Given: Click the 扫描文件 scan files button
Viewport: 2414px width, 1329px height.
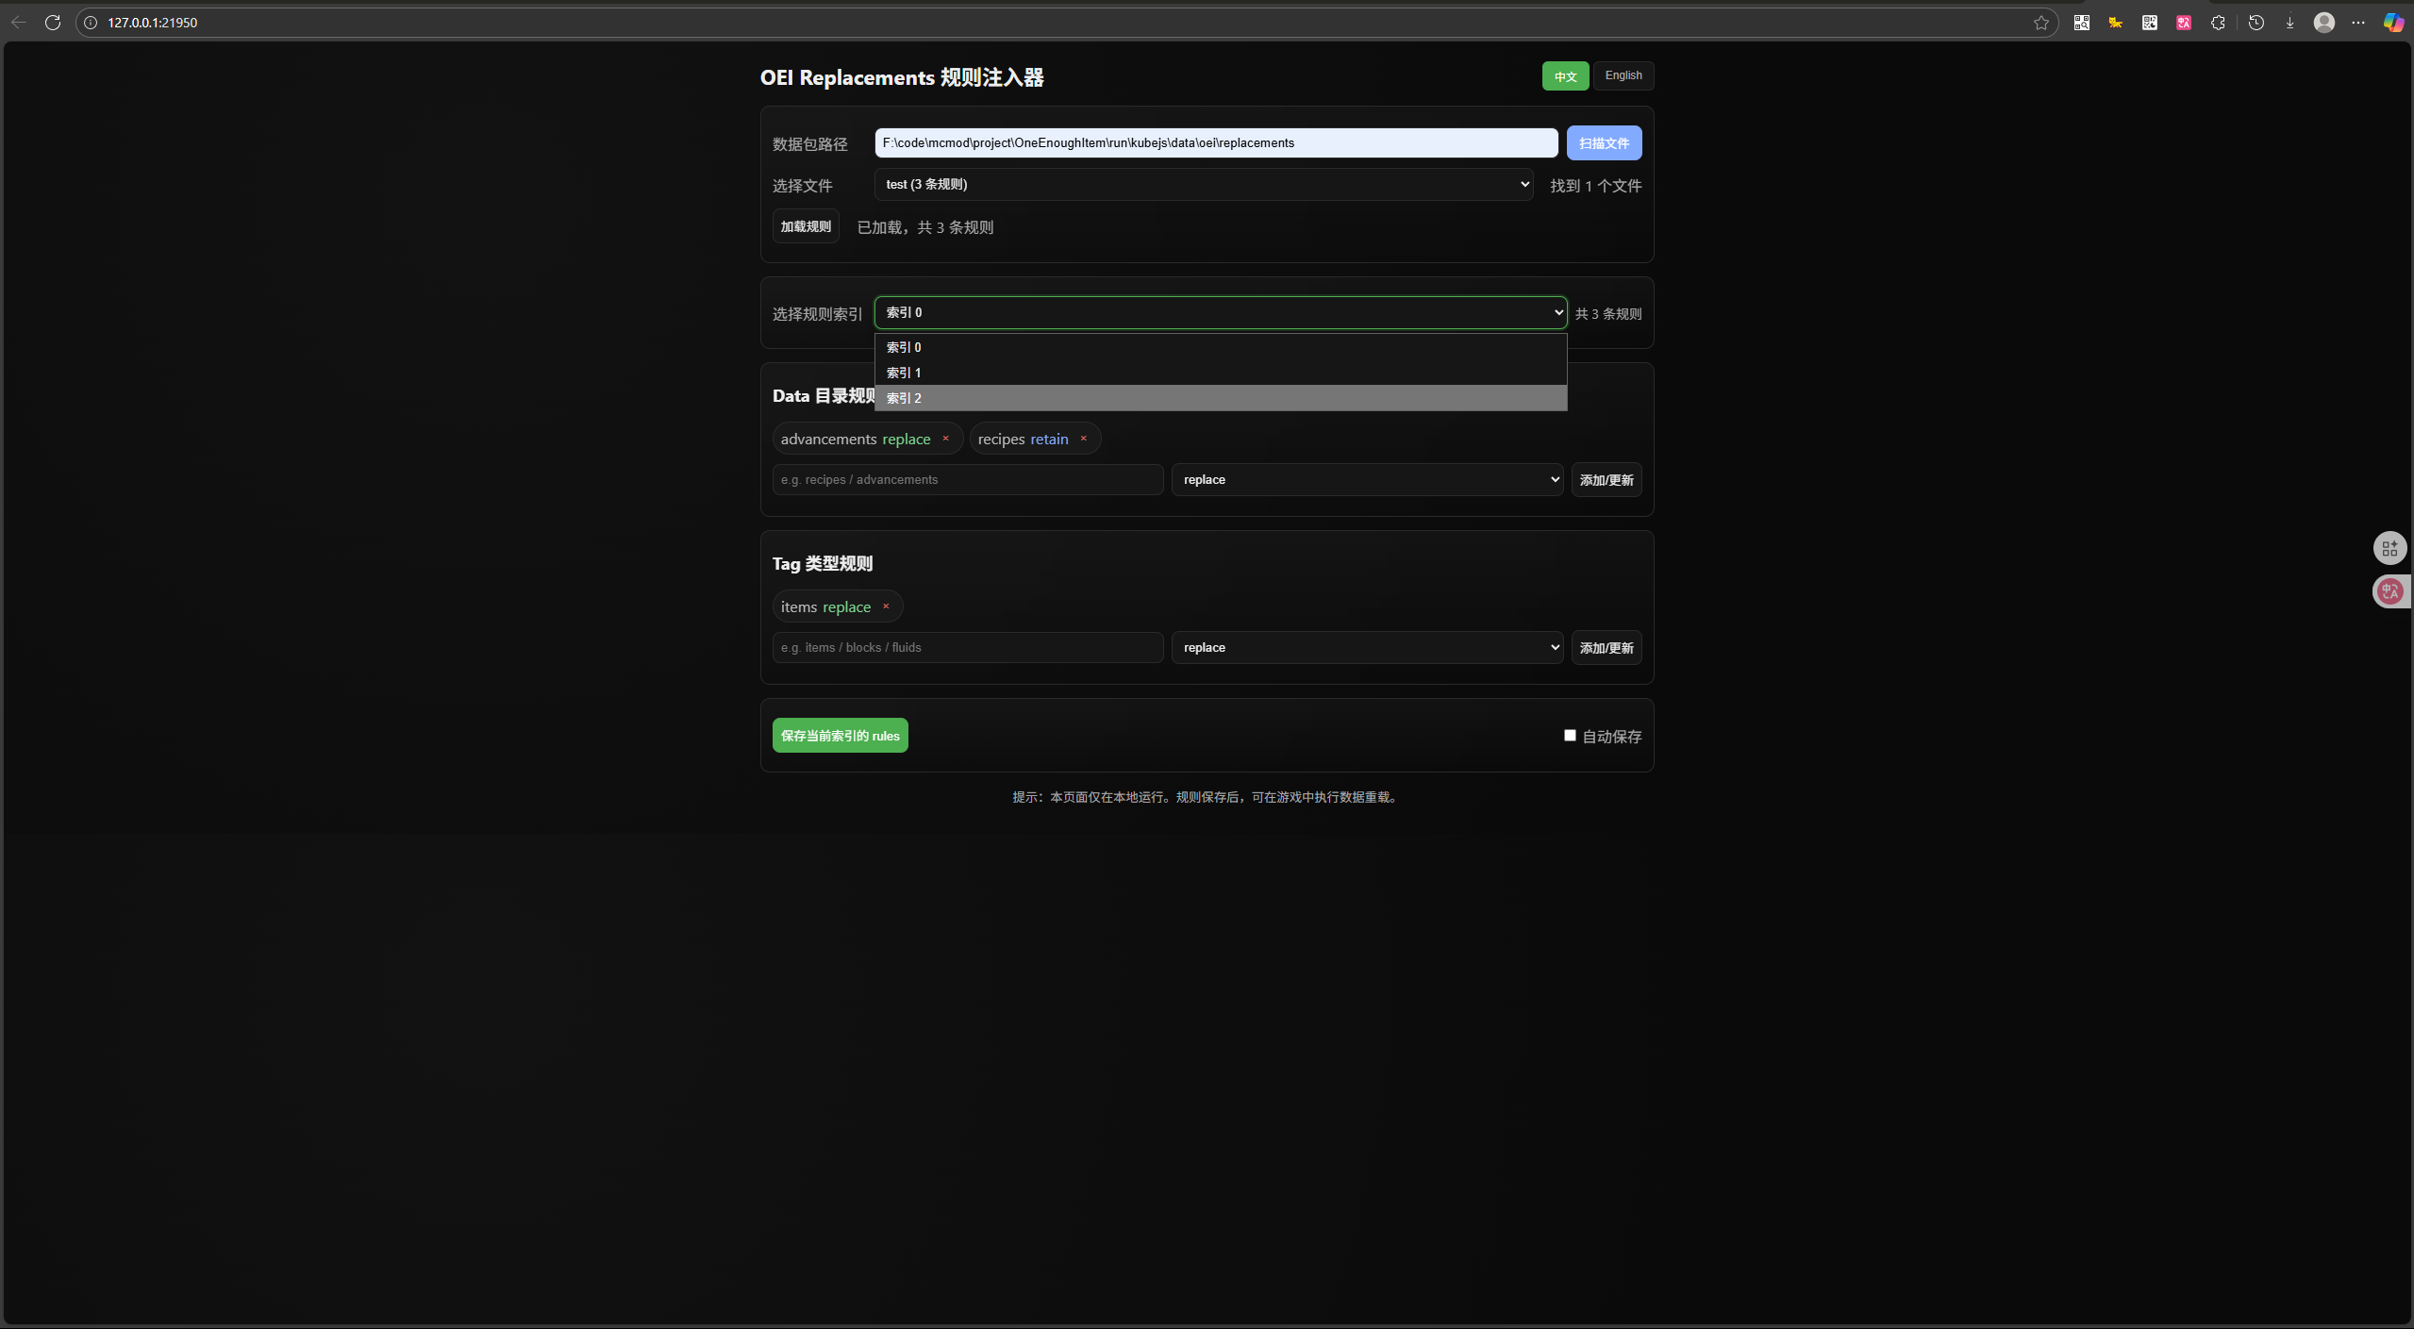Looking at the screenshot, I should coord(1604,143).
